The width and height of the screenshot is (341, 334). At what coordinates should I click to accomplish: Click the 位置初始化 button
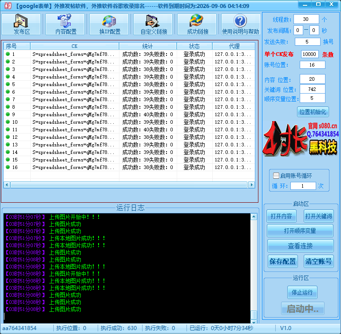(313, 112)
